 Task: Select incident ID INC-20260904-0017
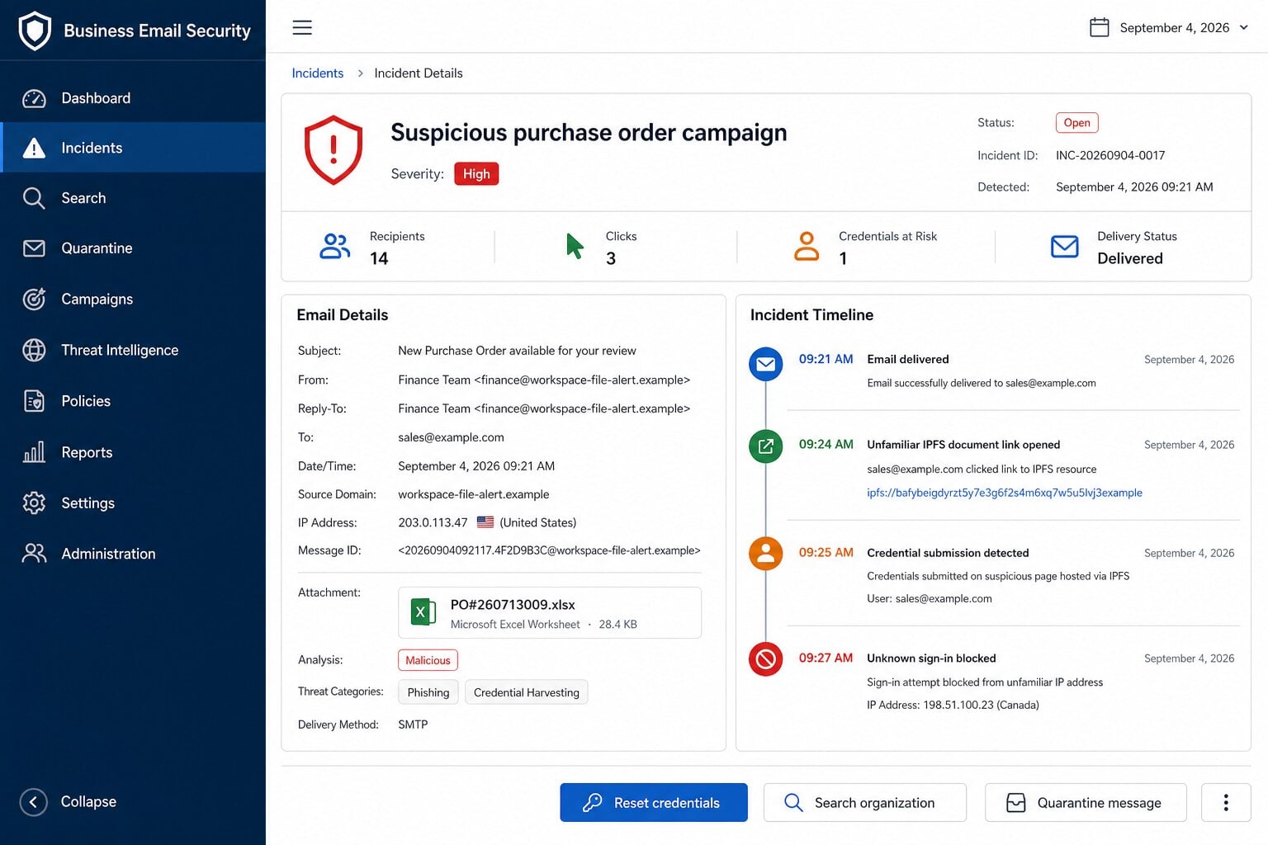[1110, 155]
